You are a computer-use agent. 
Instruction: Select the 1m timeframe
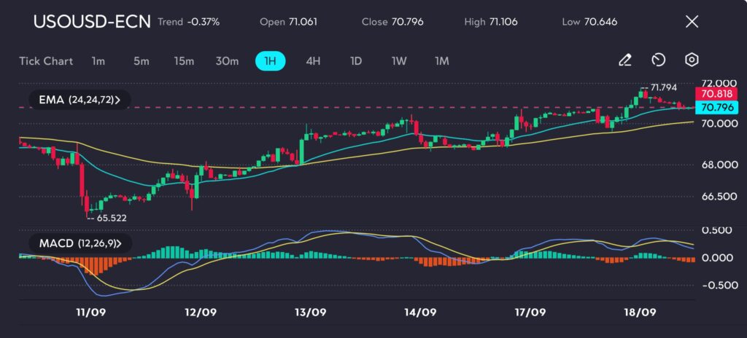(98, 61)
